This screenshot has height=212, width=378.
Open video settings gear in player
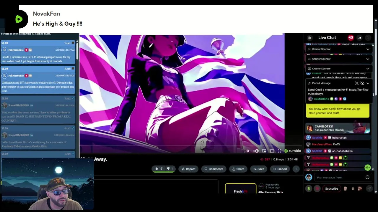(248, 151)
